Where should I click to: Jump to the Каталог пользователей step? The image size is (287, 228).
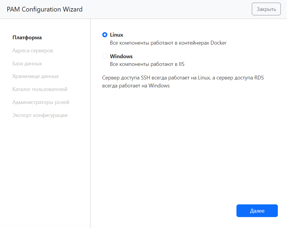(40, 89)
